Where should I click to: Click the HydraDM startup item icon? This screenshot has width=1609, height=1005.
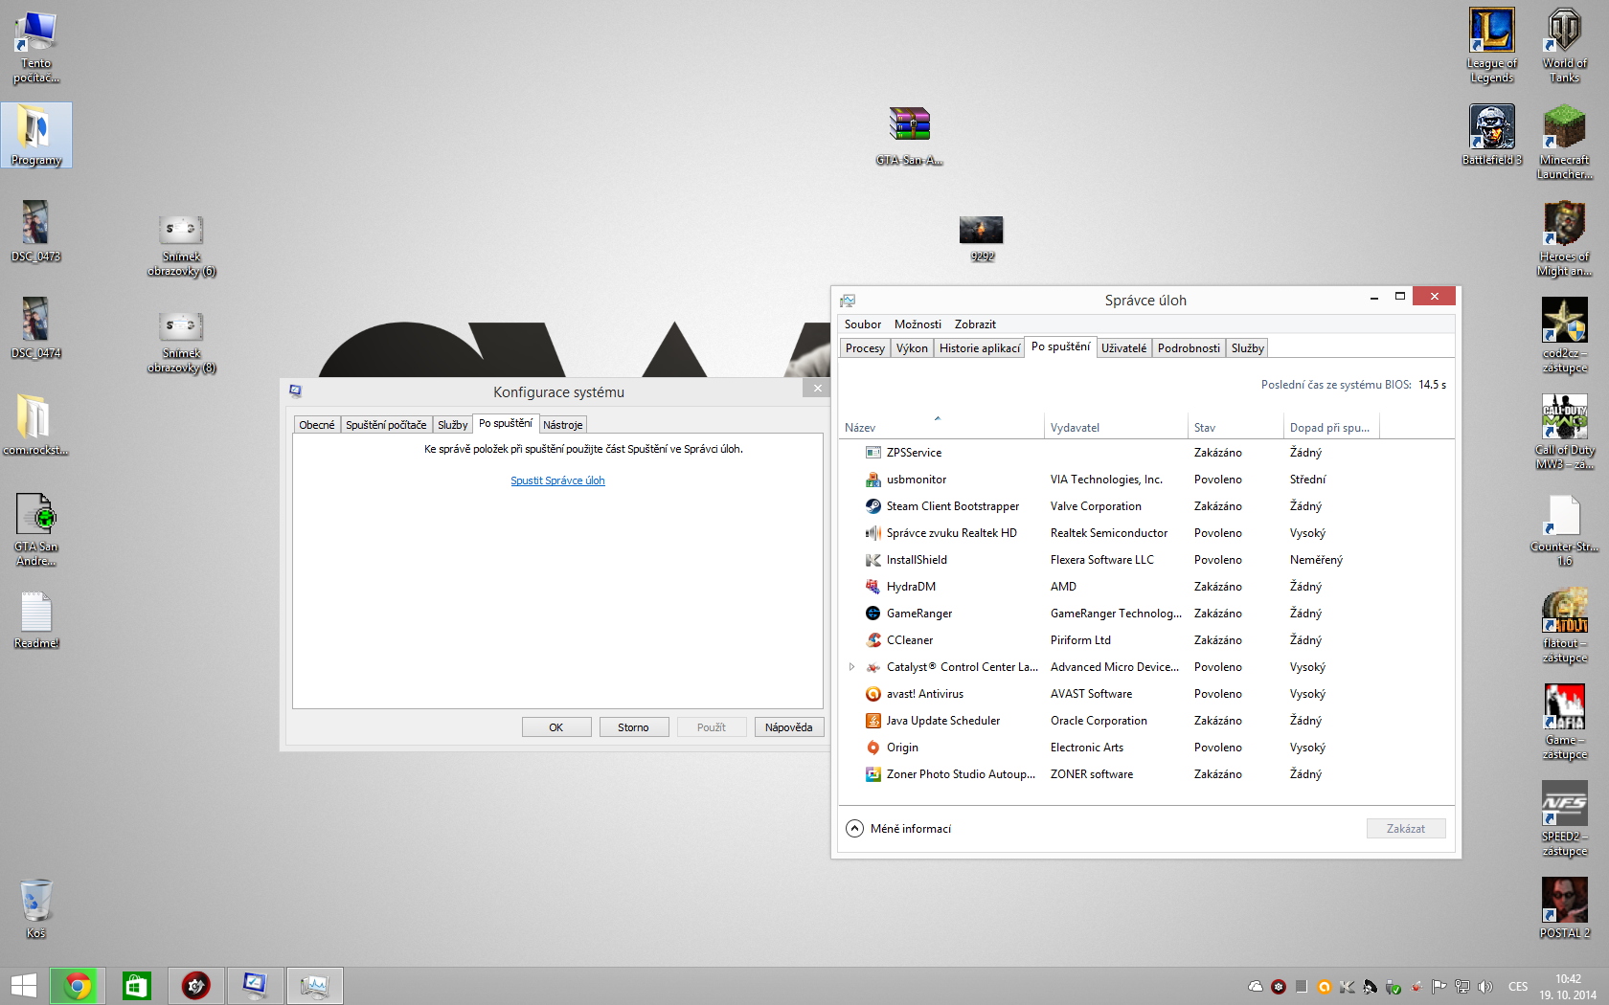872,587
